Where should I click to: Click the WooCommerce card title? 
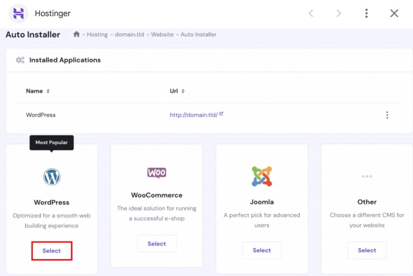(157, 195)
